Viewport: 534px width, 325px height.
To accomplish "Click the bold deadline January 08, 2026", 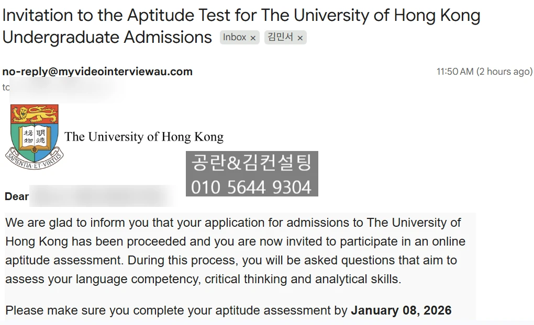I will 401,310.
